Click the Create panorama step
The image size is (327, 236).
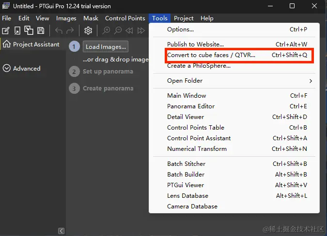point(108,88)
